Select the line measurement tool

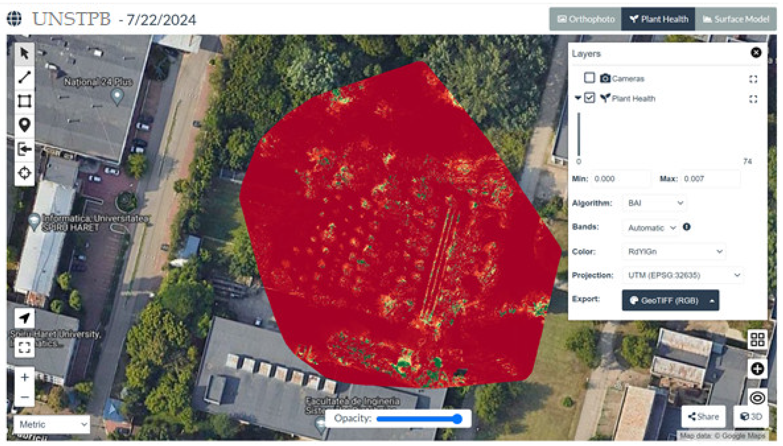tap(24, 77)
